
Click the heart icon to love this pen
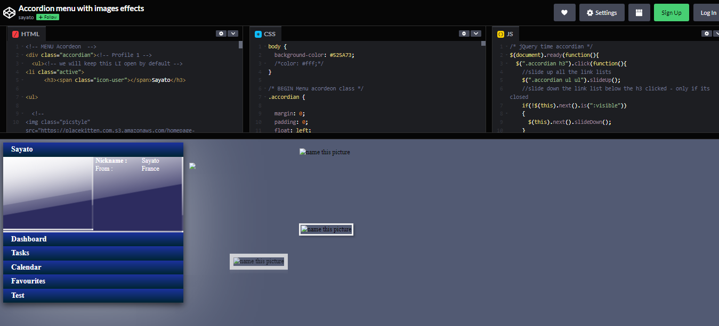tap(564, 12)
